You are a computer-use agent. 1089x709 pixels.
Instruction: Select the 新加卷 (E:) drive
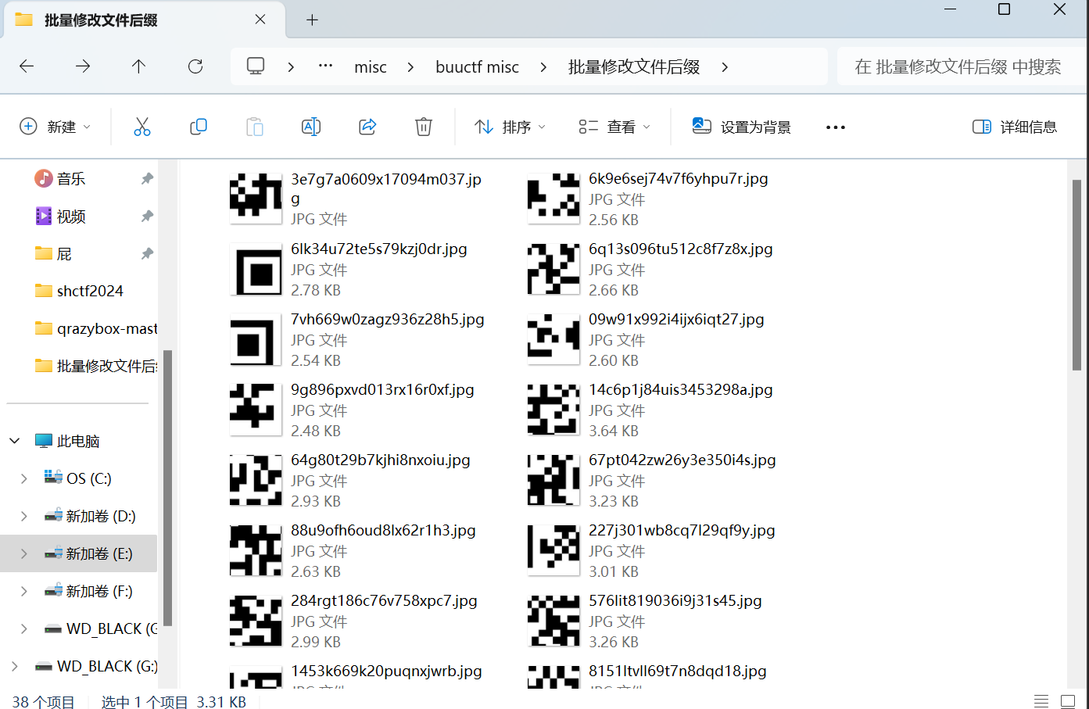tap(99, 553)
